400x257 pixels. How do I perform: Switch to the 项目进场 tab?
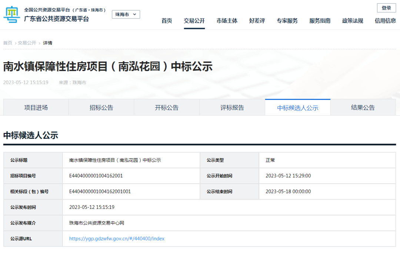(x=36, y=107)
